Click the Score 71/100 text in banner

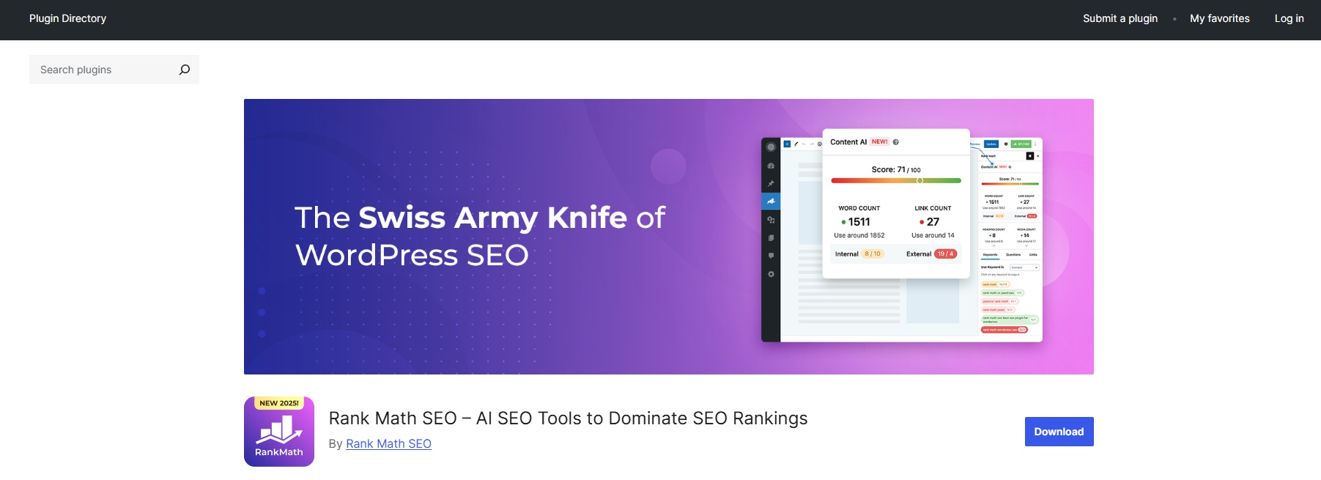tap(895, 169)
